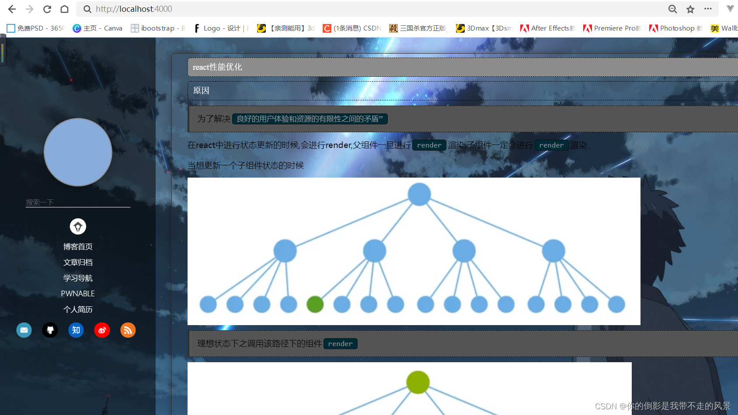The width and height of the screenshot is (738, 415).
Task: Click the browser home icon
Action: tap(64, 9)
